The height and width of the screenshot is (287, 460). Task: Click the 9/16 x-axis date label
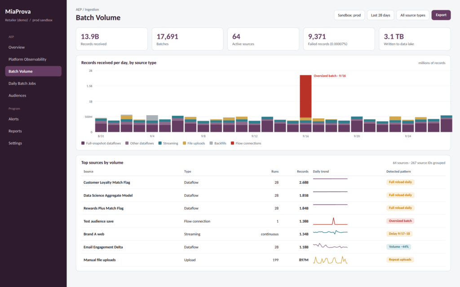pos(305,136)
